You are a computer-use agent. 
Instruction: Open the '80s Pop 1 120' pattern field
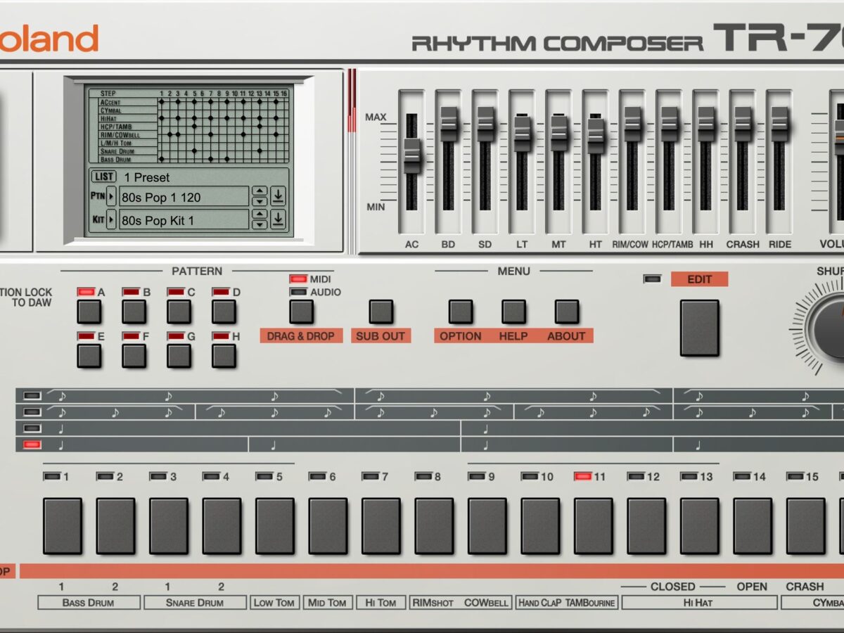(184, 197)
